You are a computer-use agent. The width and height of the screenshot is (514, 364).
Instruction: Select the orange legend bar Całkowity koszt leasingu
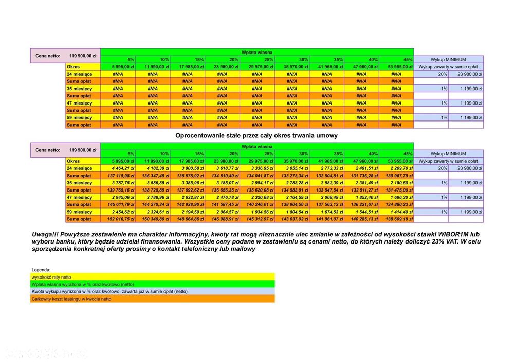(x=153, y=299)
